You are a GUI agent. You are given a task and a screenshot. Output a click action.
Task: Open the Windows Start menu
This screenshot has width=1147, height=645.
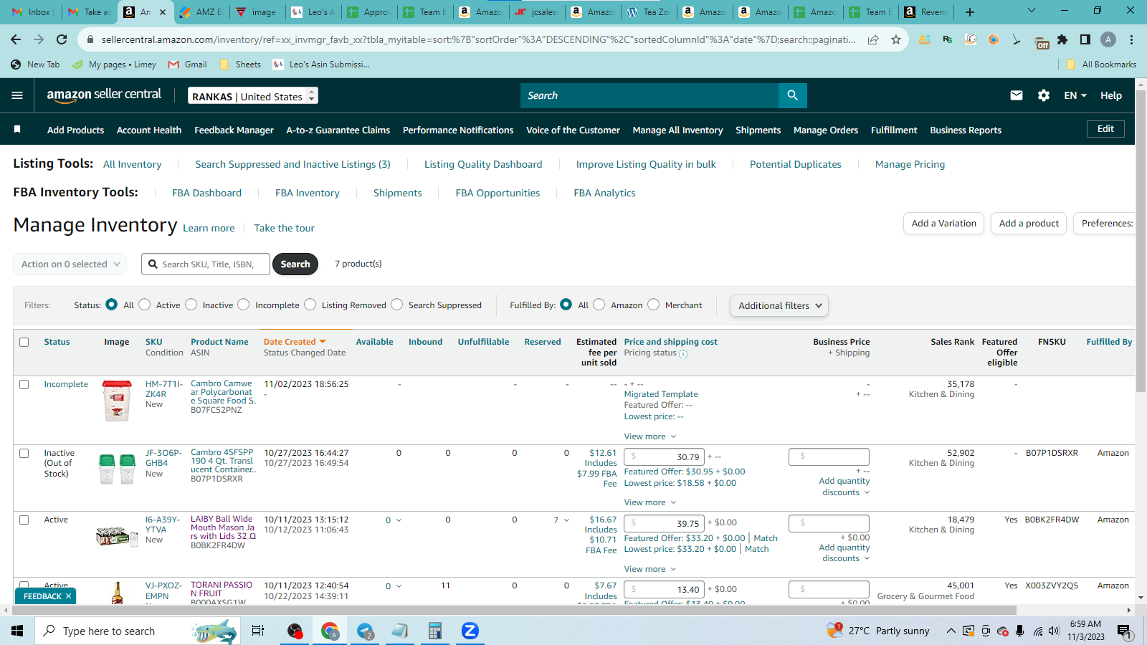tap(17, 631)
